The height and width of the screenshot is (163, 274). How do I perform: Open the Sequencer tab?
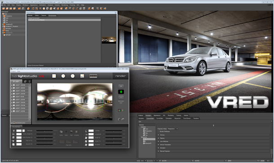[177, 119]
